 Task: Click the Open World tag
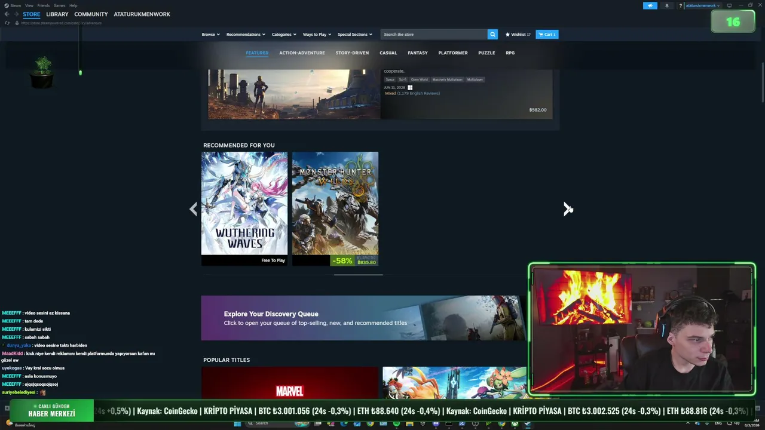(x=419, y=79)
